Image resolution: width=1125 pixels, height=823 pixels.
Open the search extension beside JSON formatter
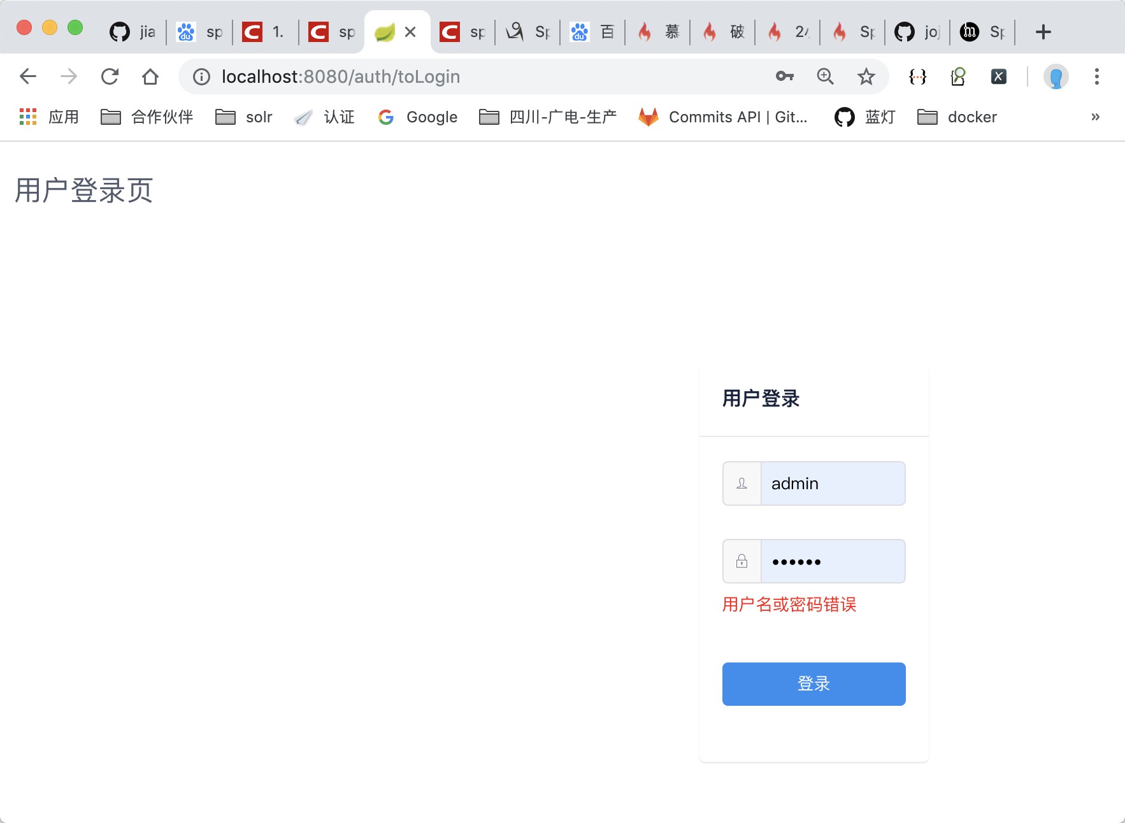pyautogui.click(x=957, y=76)
